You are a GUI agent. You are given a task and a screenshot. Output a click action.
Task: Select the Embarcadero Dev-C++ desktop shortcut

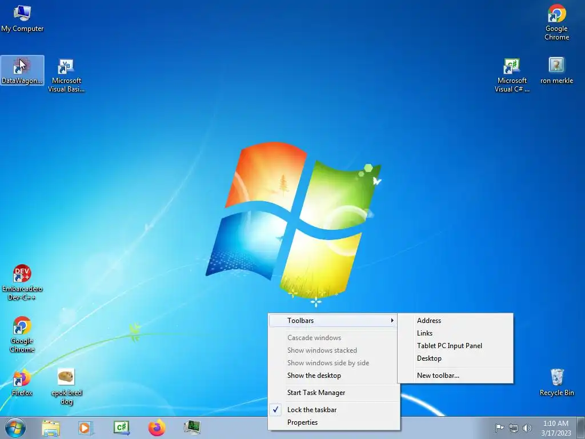coord(22,282)
